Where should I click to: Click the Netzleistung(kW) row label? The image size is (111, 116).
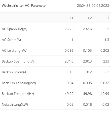tap(15, 104)
